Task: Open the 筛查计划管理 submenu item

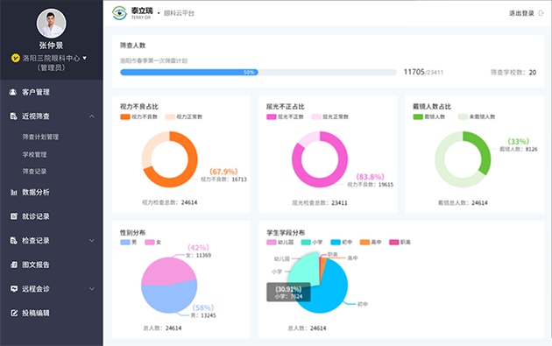Action: [40, 137]
